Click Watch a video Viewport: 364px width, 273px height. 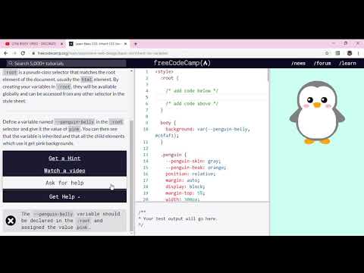64,171
